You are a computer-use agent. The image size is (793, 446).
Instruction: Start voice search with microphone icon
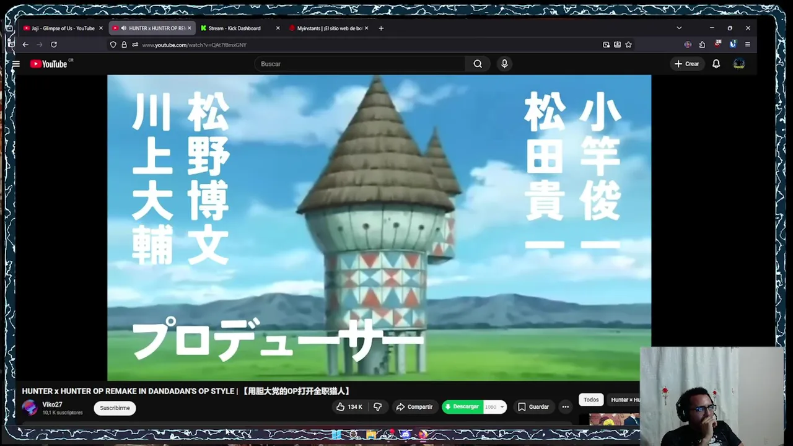504,64
